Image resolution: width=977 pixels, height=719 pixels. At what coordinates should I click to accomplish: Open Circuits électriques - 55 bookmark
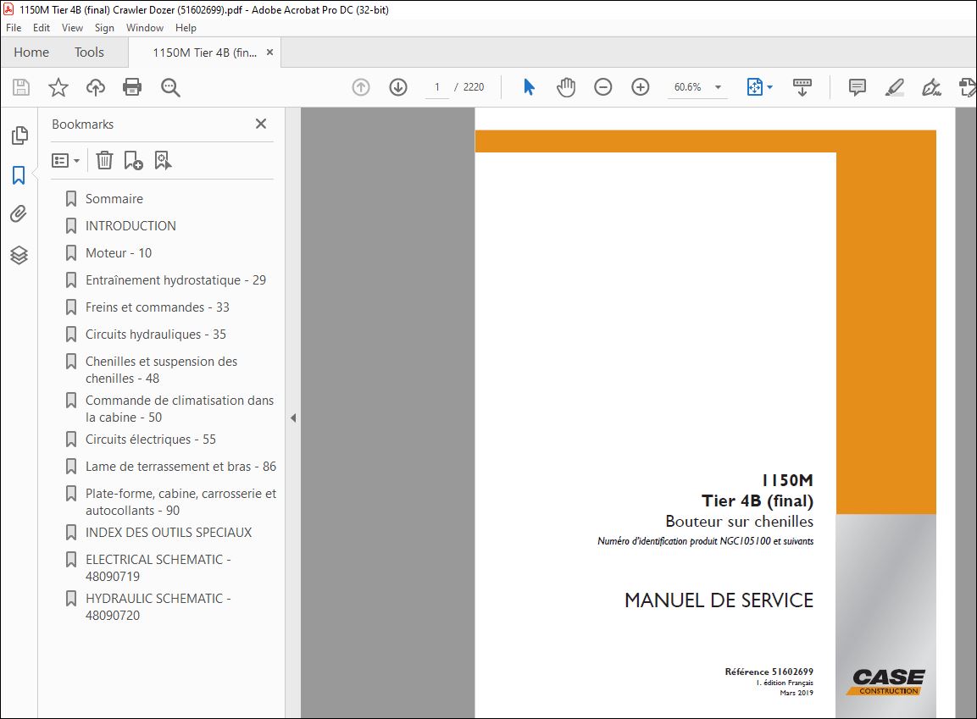(150, 440)
